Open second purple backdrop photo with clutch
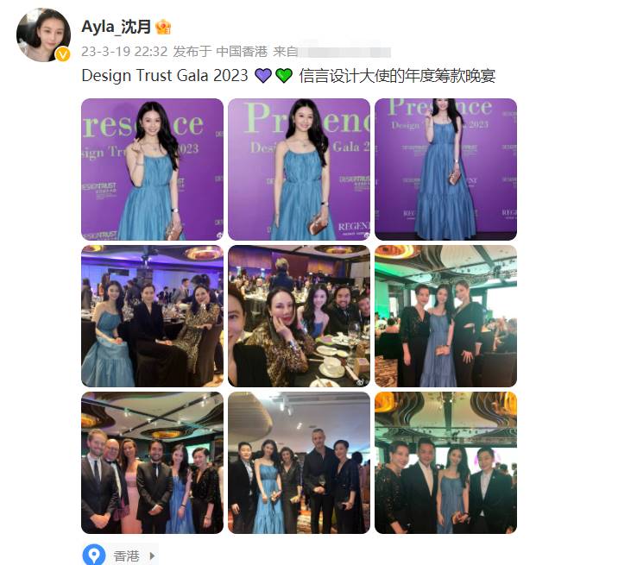 coord(299,169)
